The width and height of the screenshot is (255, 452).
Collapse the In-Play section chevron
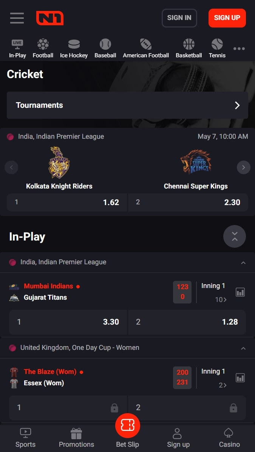234,236
